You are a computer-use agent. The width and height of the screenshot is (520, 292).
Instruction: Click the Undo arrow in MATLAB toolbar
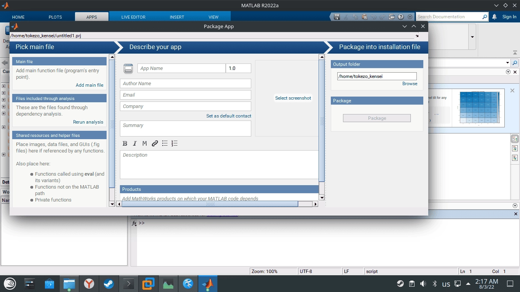374,17
